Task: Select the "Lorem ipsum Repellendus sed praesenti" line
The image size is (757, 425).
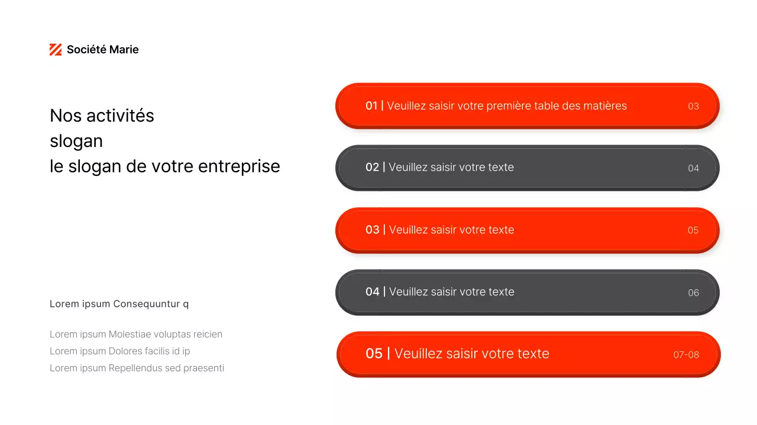Action: click(137, 368)
